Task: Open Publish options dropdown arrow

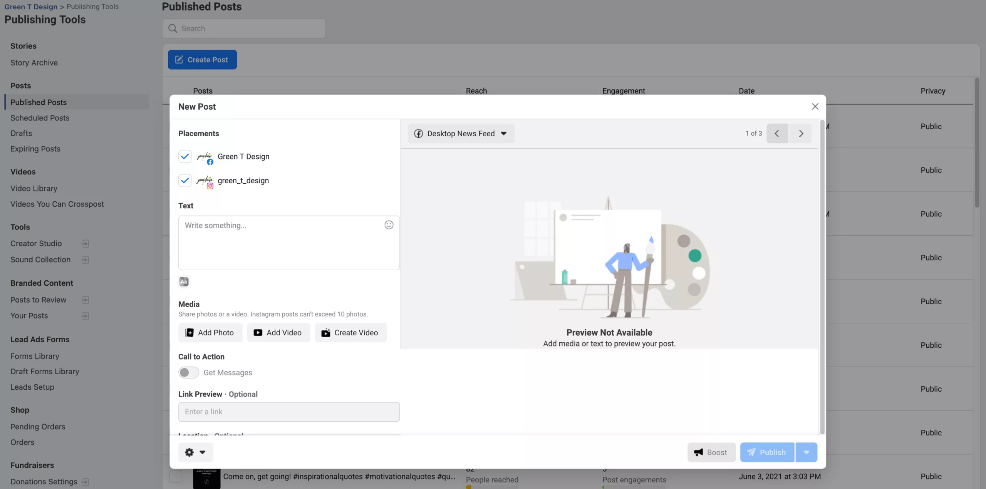Action: click(806, 452)
